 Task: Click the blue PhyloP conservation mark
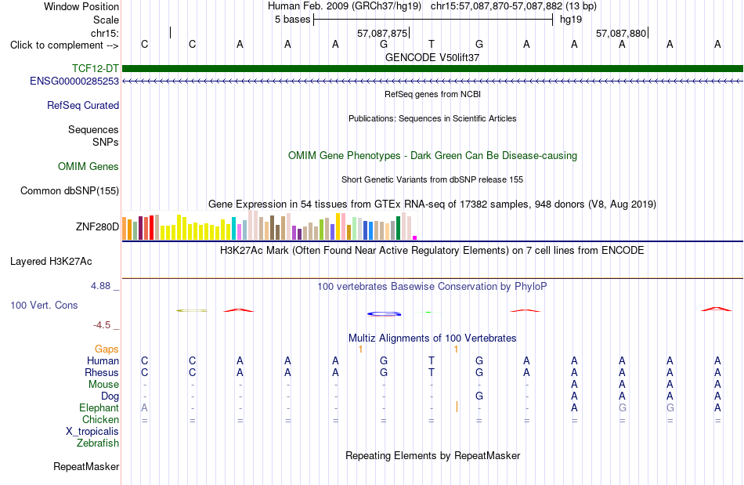point(385,313)
